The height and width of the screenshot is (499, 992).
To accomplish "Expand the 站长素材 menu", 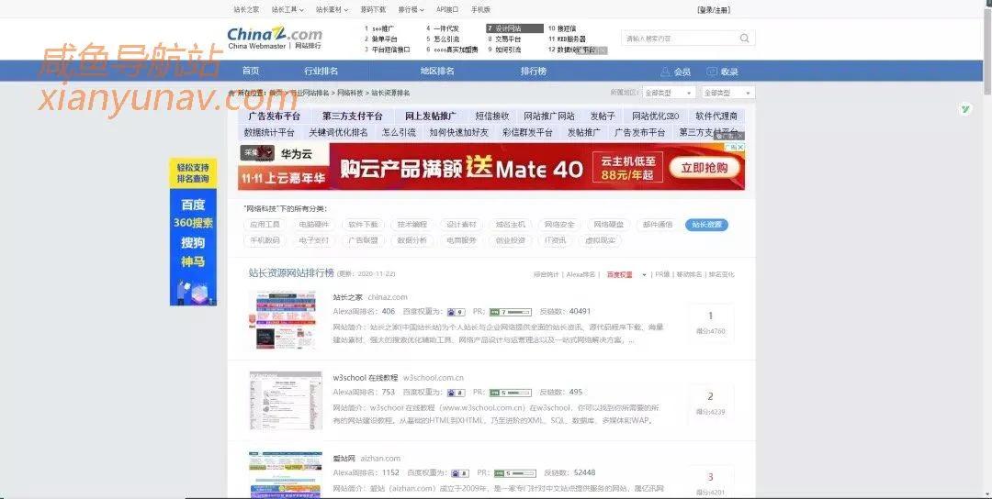I will pyautogui.click(x=332, y=10).
